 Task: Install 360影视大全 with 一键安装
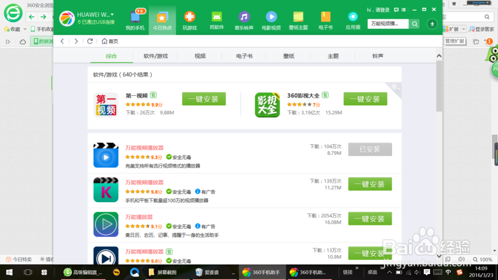tap(365, 99)
